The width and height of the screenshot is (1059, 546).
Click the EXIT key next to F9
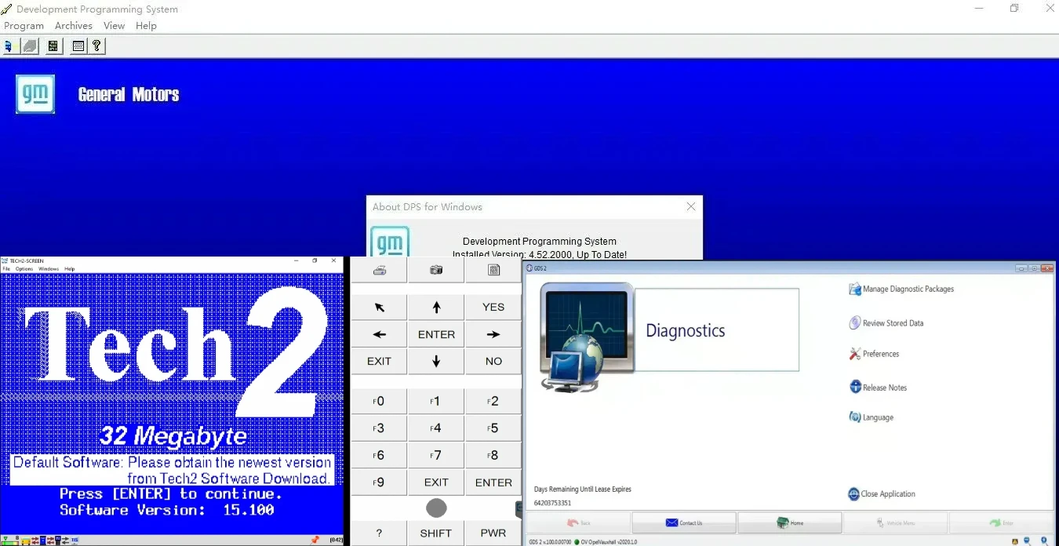tap(436, 482)
